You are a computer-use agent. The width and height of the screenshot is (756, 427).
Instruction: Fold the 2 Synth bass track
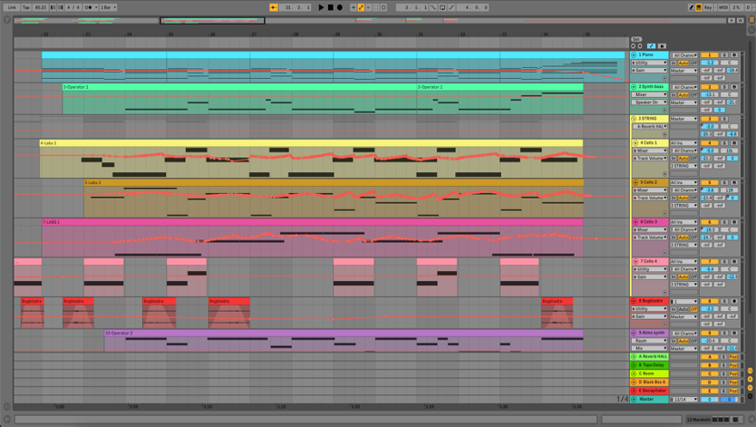click(634, 87)
